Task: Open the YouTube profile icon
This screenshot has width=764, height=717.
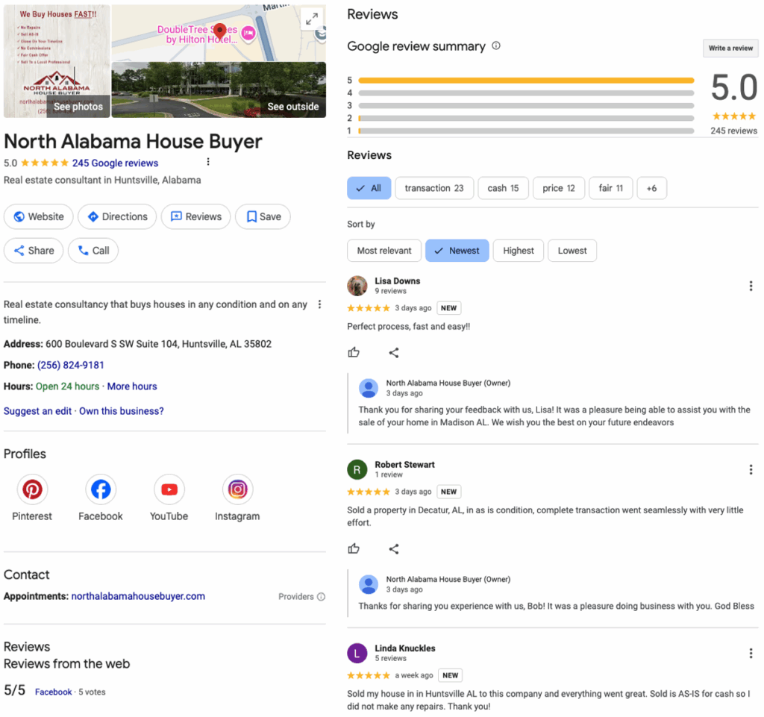Action: 169,489
